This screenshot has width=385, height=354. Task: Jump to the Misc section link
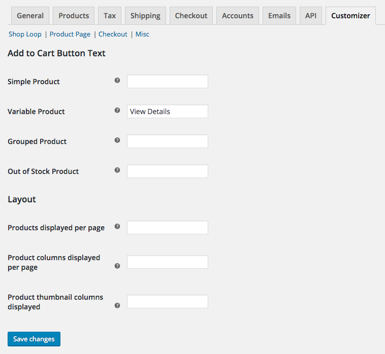(142, 34)
